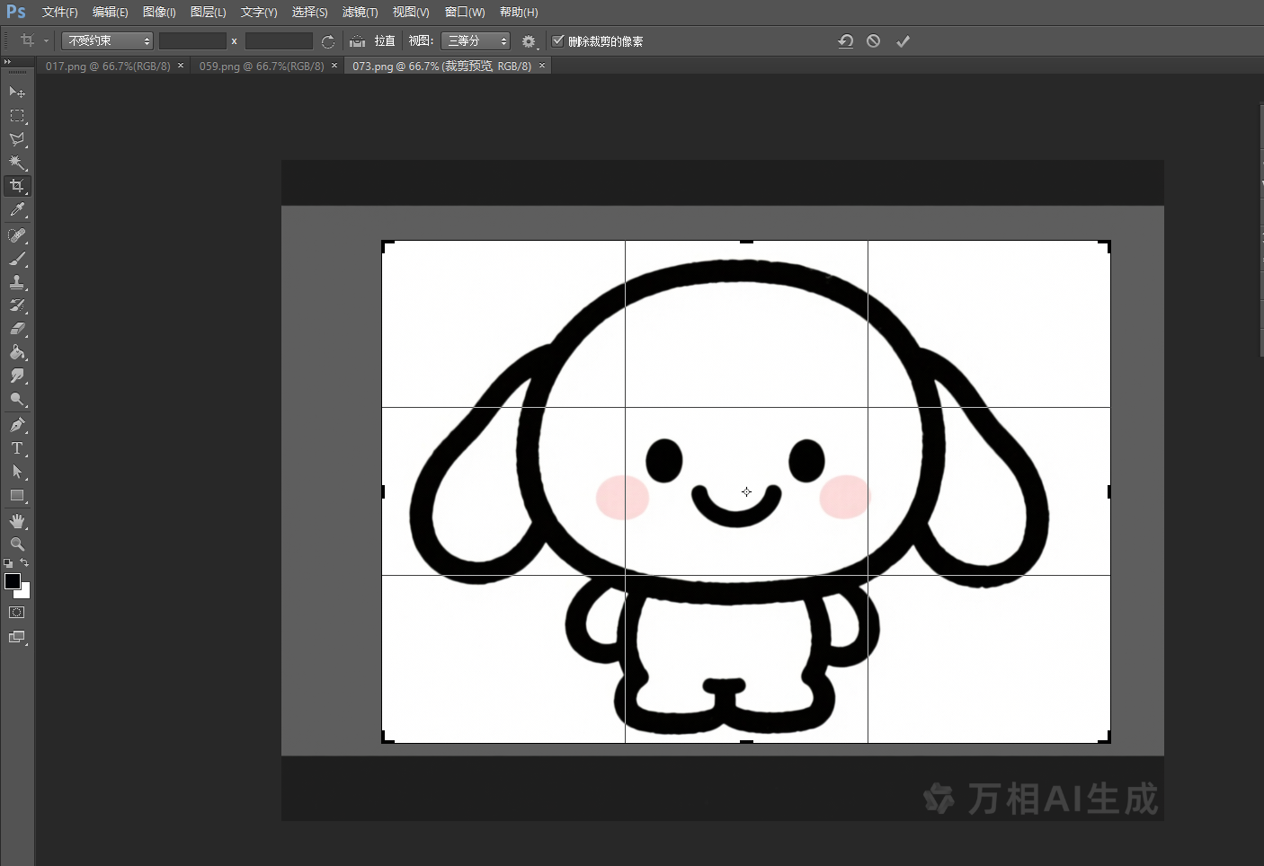The height and width of the screenshot is (866, 1264).
Task: Select the Move tool
Action: pyautogui.click(x=17, y=93)
